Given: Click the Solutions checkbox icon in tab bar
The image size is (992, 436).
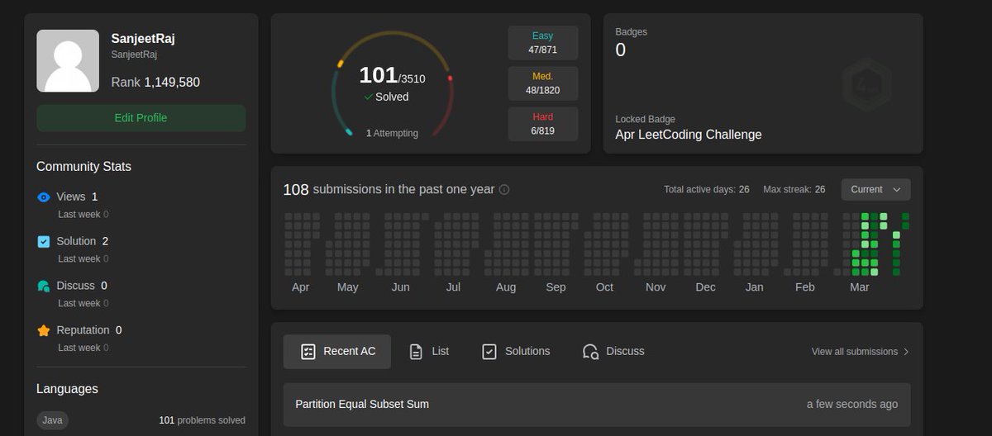Looking at the screenshot, I should 489,352.
